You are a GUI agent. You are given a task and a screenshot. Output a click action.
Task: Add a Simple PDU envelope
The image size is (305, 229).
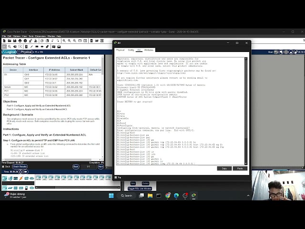pos(53,47)
